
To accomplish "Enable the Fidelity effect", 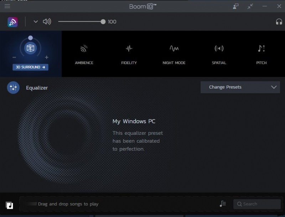I will click(x=129, y=54).
